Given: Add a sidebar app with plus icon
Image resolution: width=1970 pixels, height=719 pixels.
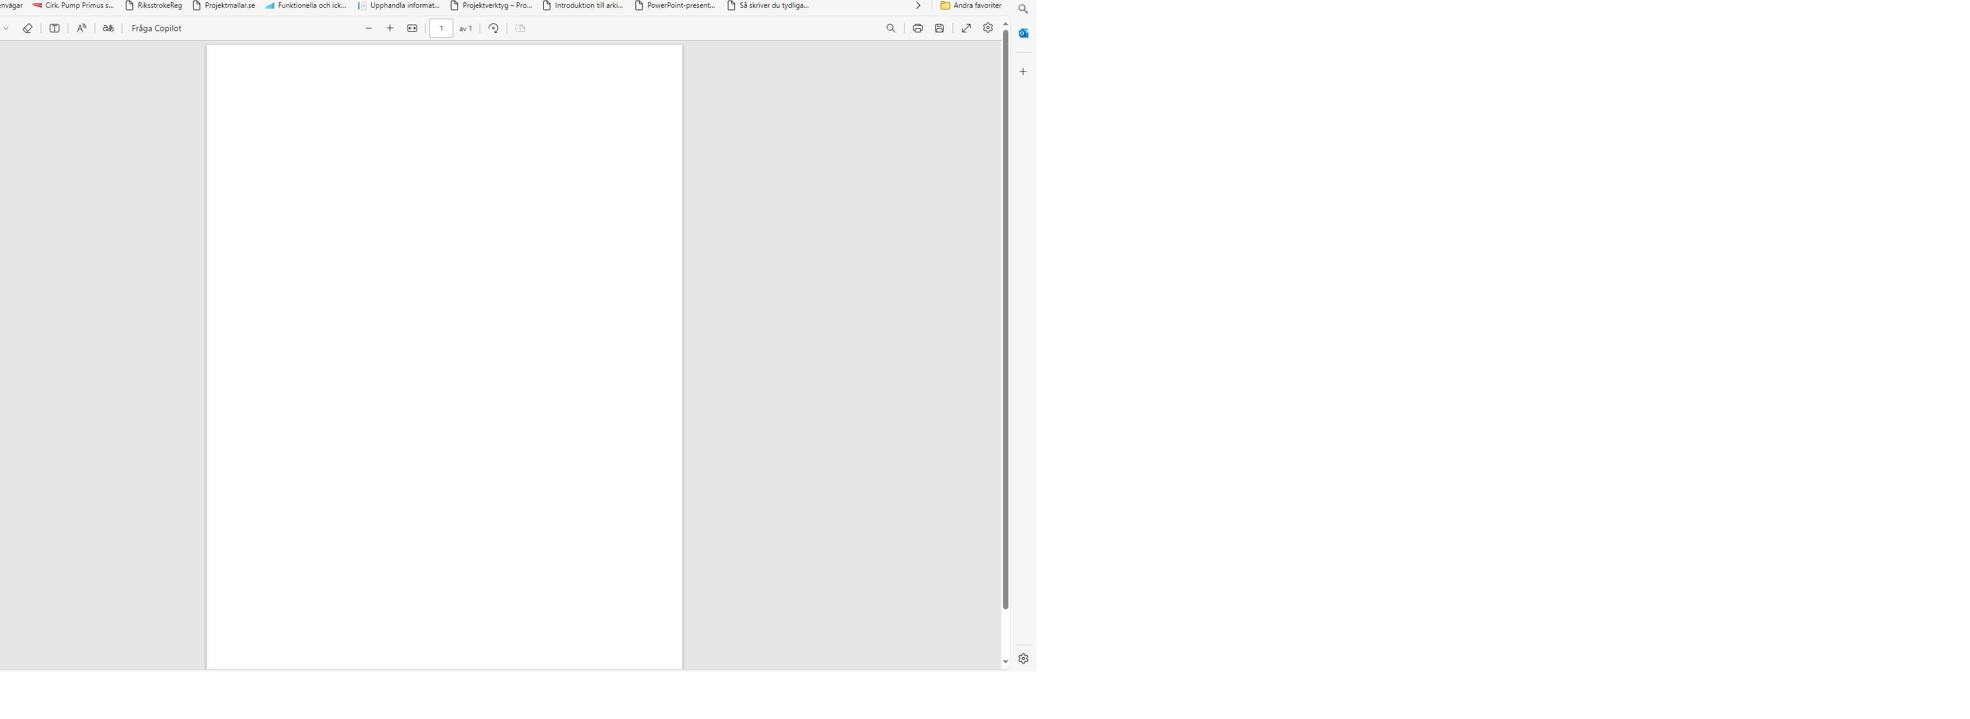Looking at the screenshot, I should [1023, 72].
